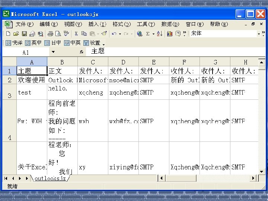Click the vertical scrollbar up arrow

pos(262,63)
